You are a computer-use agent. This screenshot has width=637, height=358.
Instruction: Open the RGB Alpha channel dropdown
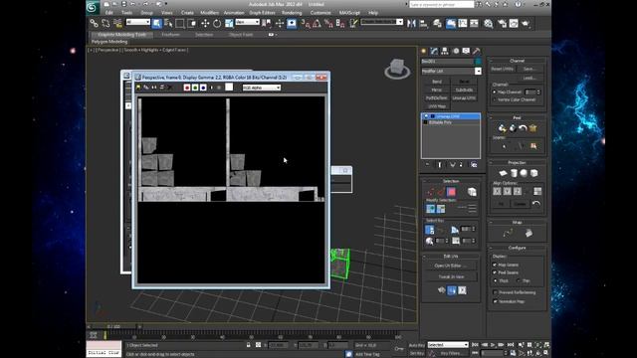261,88
